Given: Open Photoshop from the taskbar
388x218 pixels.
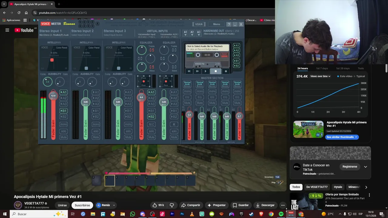Looking at the screenshot, I should (182, 214).
